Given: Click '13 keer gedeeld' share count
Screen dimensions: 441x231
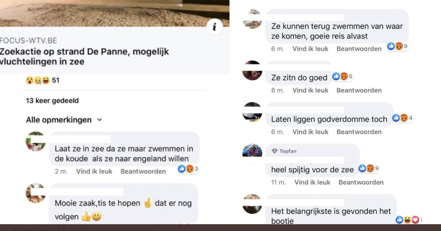Looking at the screenshot, I should coord(52,100).
